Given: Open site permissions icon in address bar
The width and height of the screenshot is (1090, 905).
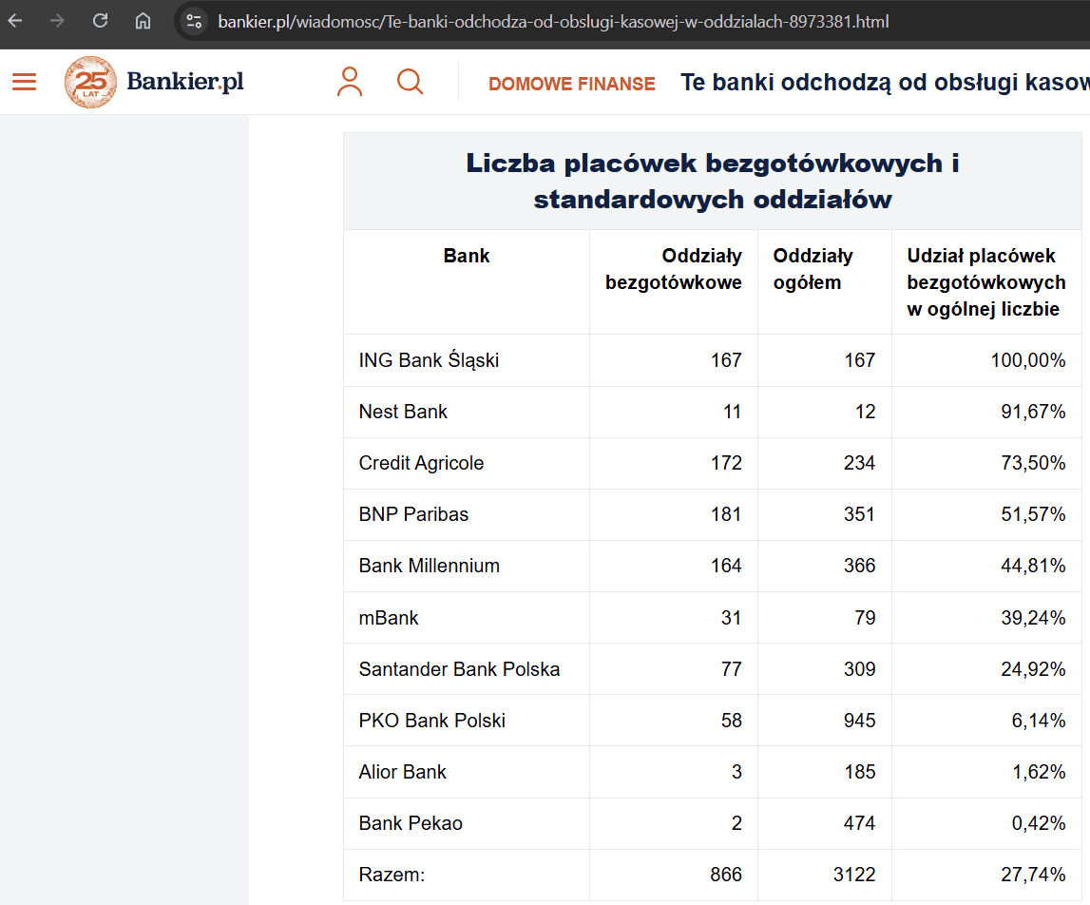Looking at the screenshot, I should [191, 19].
